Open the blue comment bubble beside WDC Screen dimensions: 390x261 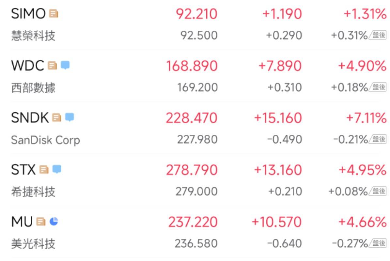point(65,66)
